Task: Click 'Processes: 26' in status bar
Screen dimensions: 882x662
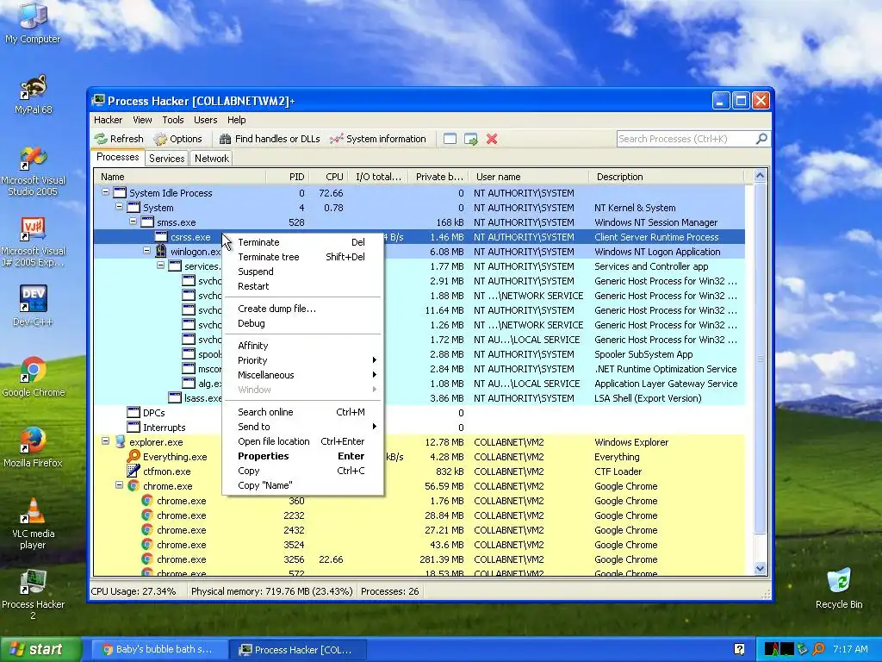Action: [x=390, y=591]
